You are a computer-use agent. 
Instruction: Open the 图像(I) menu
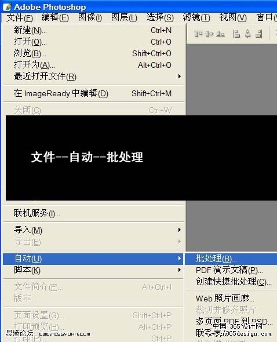click(x=90, y=17)
